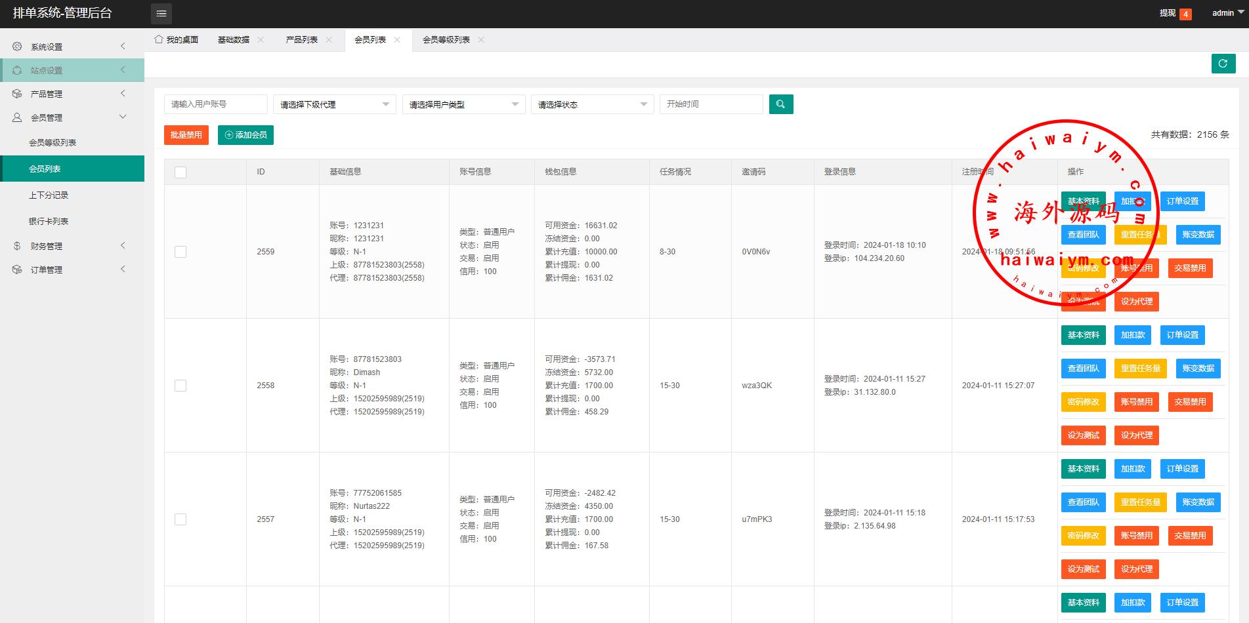Viewport: 1249px width, 623px height.
Task: Click the 财务管理 dollar icon in sidebar
Action: 17,246
